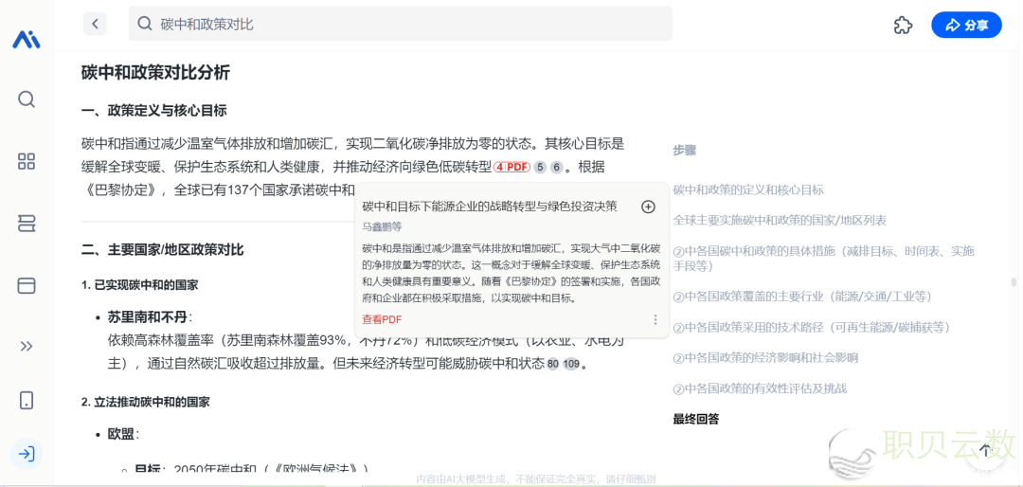Image resolution: width=1023 pixels, height=487 pixels.
Task: Open the three-dot menu in citation popup
Action: click(655, 320)
